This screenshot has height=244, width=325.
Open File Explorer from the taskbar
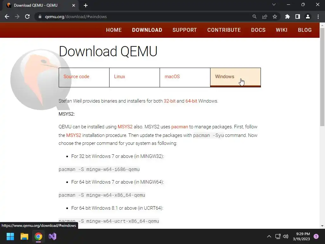[x=24, y=236]
